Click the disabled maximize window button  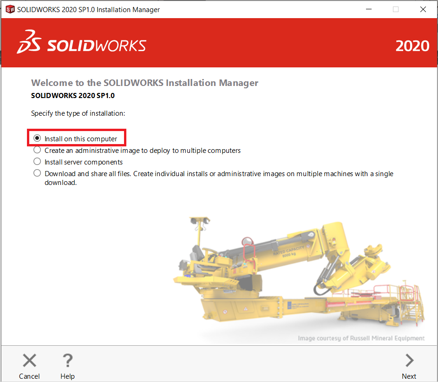396,9
